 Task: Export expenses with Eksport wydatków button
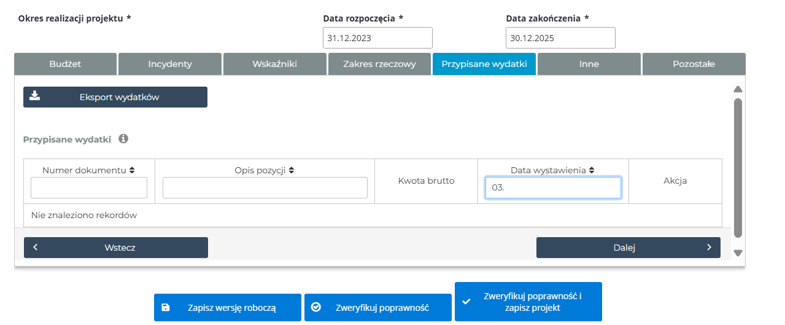[x=115, y=97]
